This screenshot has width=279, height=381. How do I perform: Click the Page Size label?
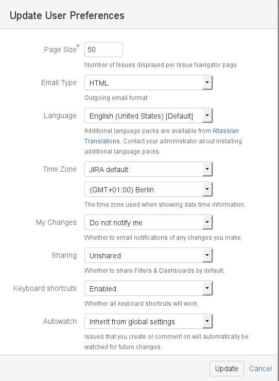pos(60,49)
